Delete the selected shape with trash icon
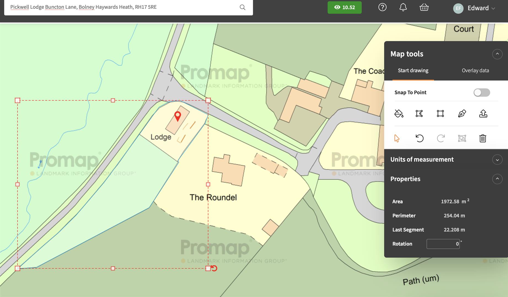This screenshot has width=508, height=297. tap(483, 138)
